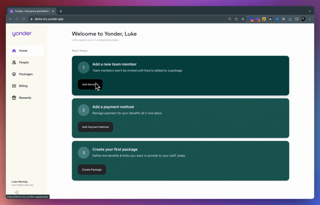
Task: Click the Create Package button
Action: pos(92,169)
